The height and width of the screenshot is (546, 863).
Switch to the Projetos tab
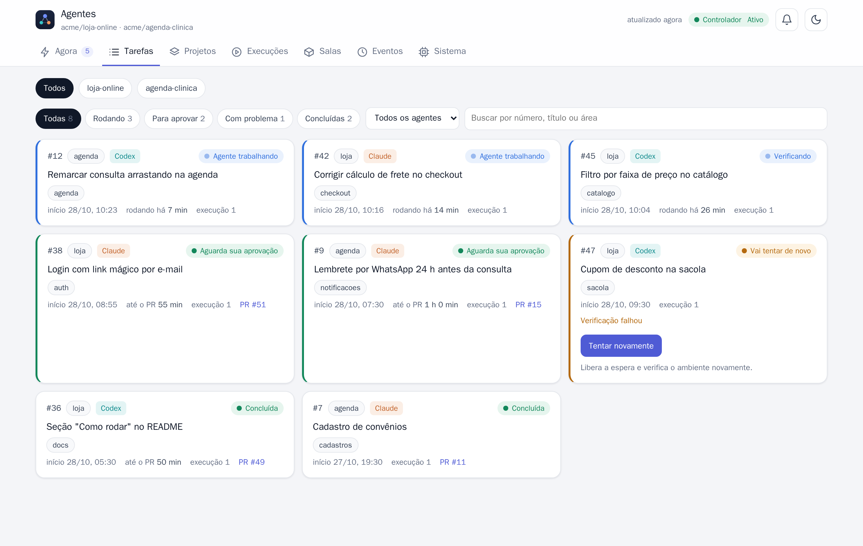pos(193,52)
